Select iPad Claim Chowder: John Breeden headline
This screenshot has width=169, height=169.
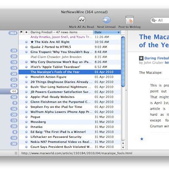(56, 57)
